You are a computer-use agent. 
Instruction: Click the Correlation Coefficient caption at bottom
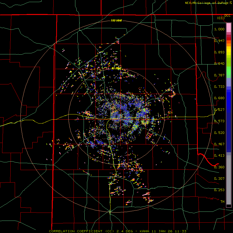pos(118,231)
